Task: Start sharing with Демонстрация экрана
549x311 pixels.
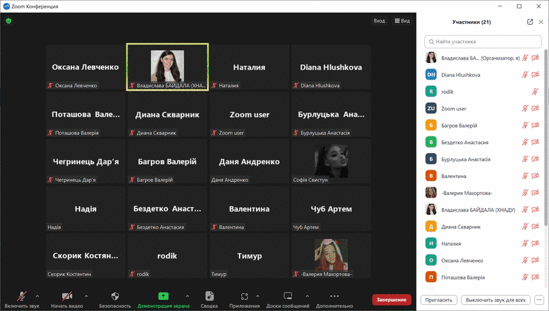Action: tap(163, 296)
